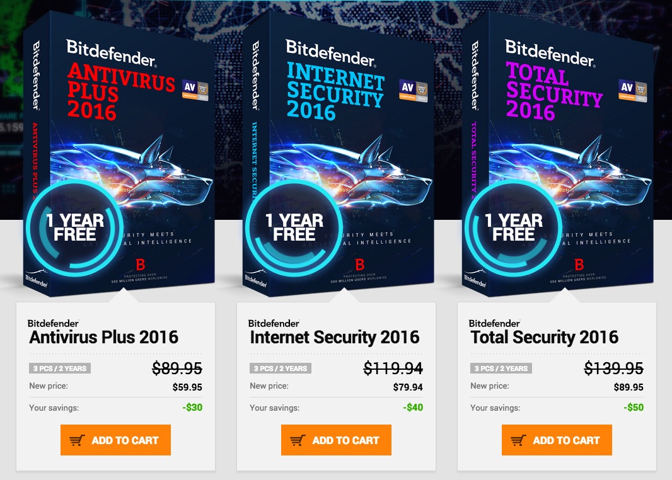Click the AV award badge on Antivirus Plus box
The image size is (672, 480).
[195, 89]
